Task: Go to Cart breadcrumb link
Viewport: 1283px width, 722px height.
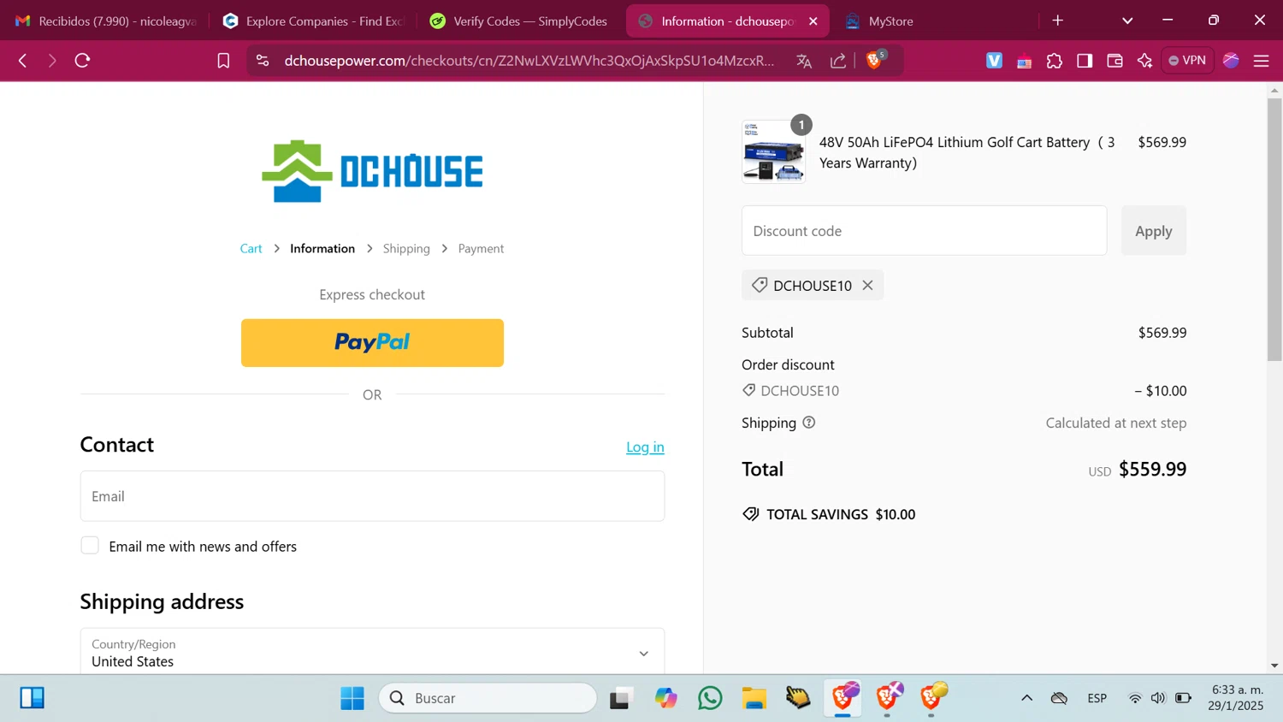Action: coord(251,249)
